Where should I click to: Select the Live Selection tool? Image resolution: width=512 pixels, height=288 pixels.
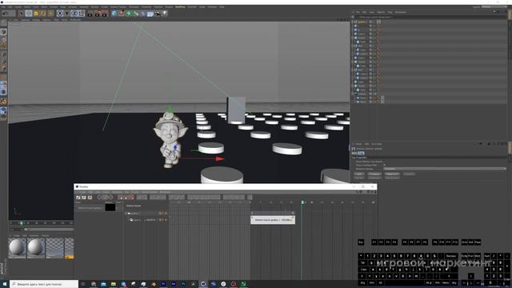click(22, 14)
